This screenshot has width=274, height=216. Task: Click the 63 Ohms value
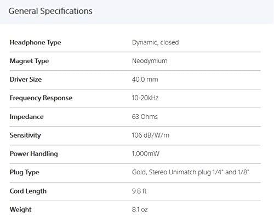(145, 117)
